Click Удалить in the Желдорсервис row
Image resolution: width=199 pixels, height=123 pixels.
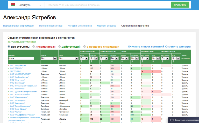[185, 97]
